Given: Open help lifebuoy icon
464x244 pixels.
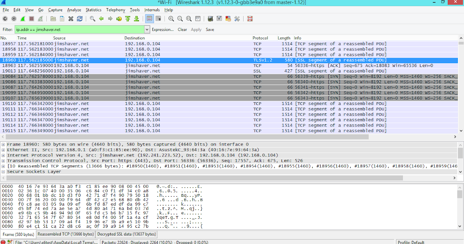Looking at the screenshot, I should pyautogui.click(x=250, y=19).
